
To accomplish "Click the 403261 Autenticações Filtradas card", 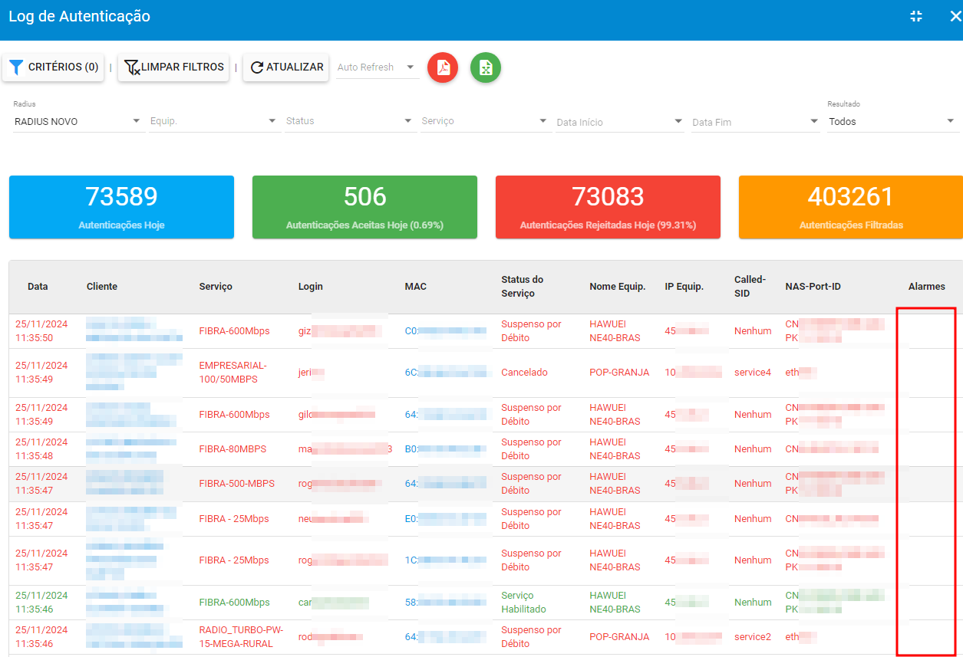I will pyautogui.click(x=851, y=207).
